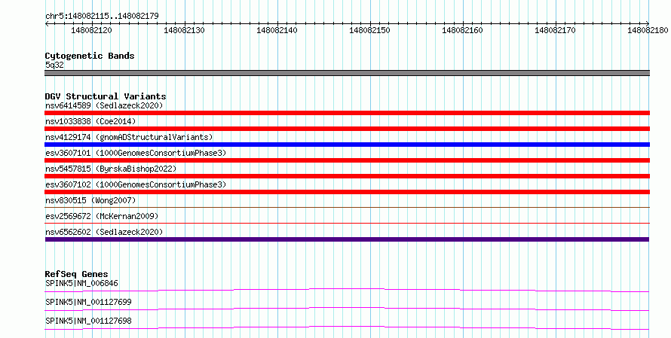This screenshot has width=671, height=338.
Task: Open variant nsv6414589 (Sedlazeck2020) label
Action: [104, 105]
